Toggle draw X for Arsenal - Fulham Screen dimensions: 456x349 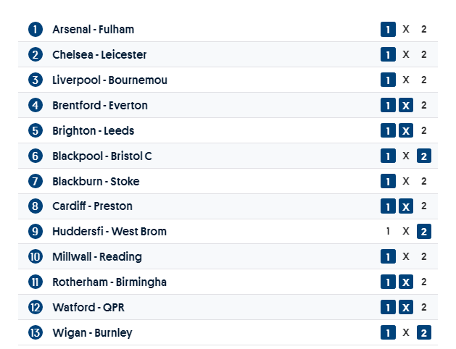tap(406, 30)
